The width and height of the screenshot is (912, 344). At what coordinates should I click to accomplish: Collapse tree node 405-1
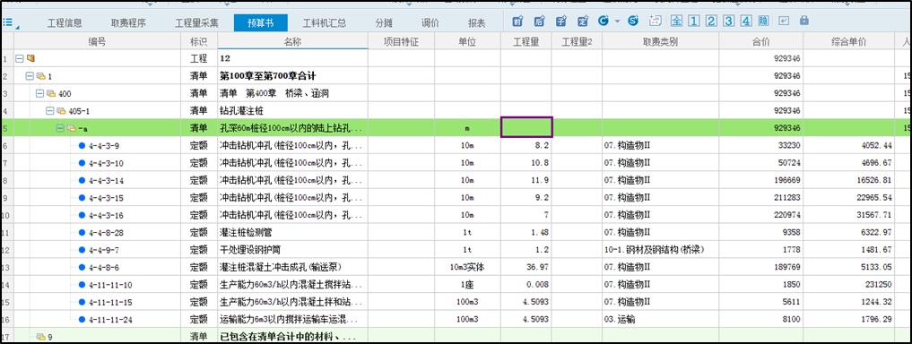point(50,110)
